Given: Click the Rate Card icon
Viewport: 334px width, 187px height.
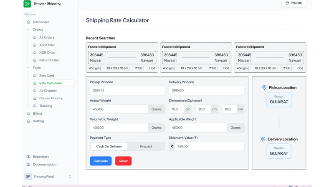Looking at the screenshot, I should click(35, 76).
